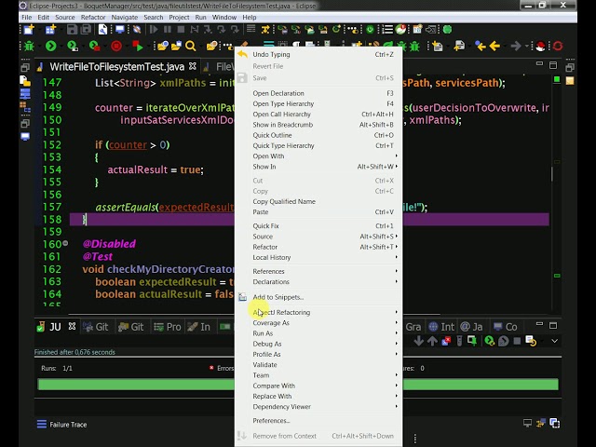Minimize the JUnit panel with the minimize icon
The image size is (596, 447).
(x=539, y=324)
